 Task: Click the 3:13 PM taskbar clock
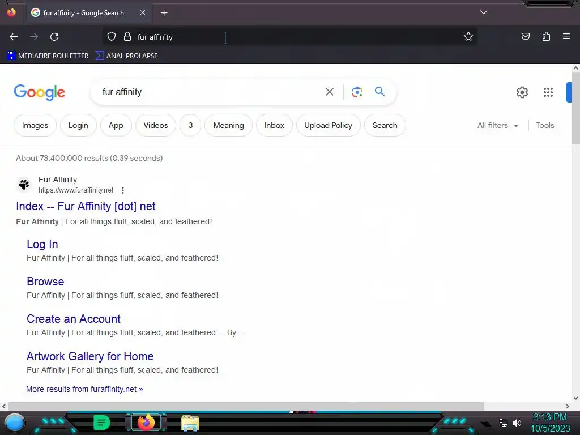tap(550, 417)
